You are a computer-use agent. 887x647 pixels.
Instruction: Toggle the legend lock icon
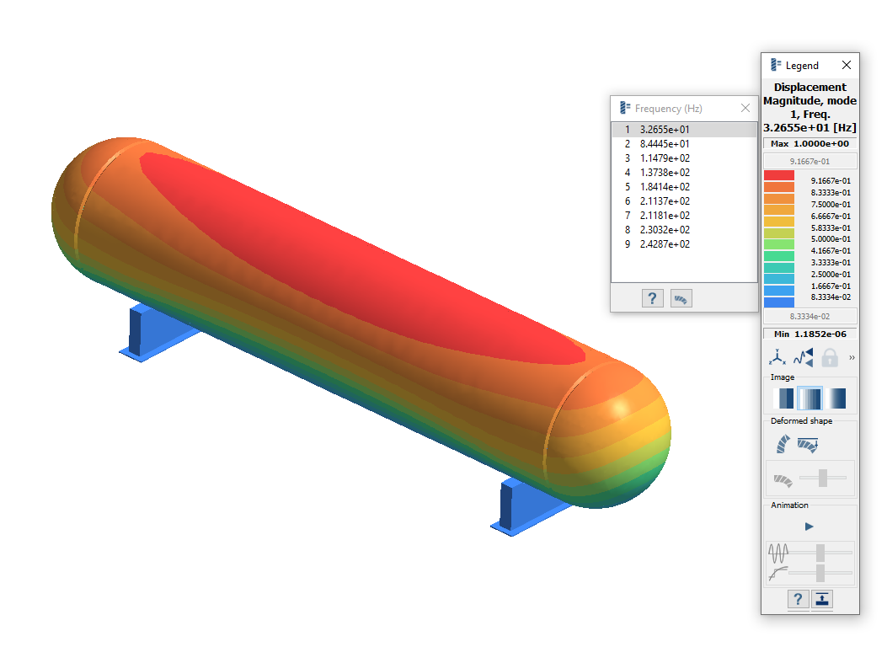tap(830, 358)
